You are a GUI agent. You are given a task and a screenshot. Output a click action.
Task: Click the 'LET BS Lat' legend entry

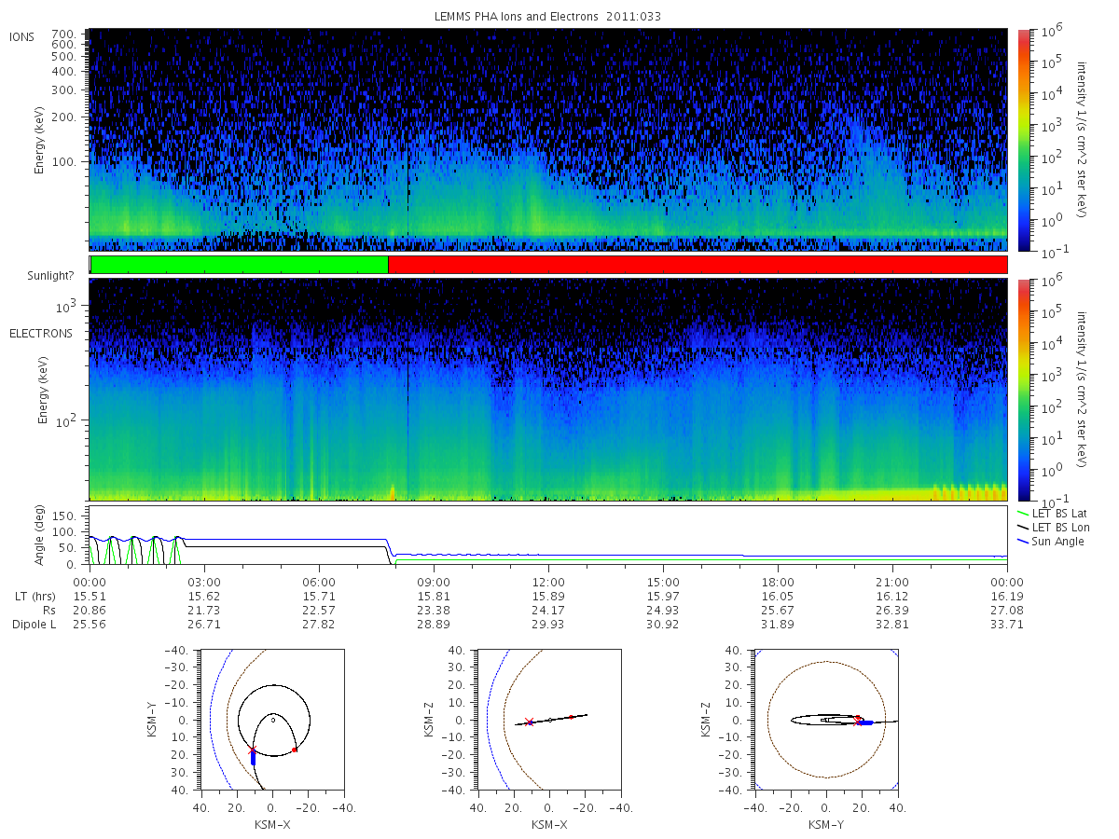[1057, 514]
